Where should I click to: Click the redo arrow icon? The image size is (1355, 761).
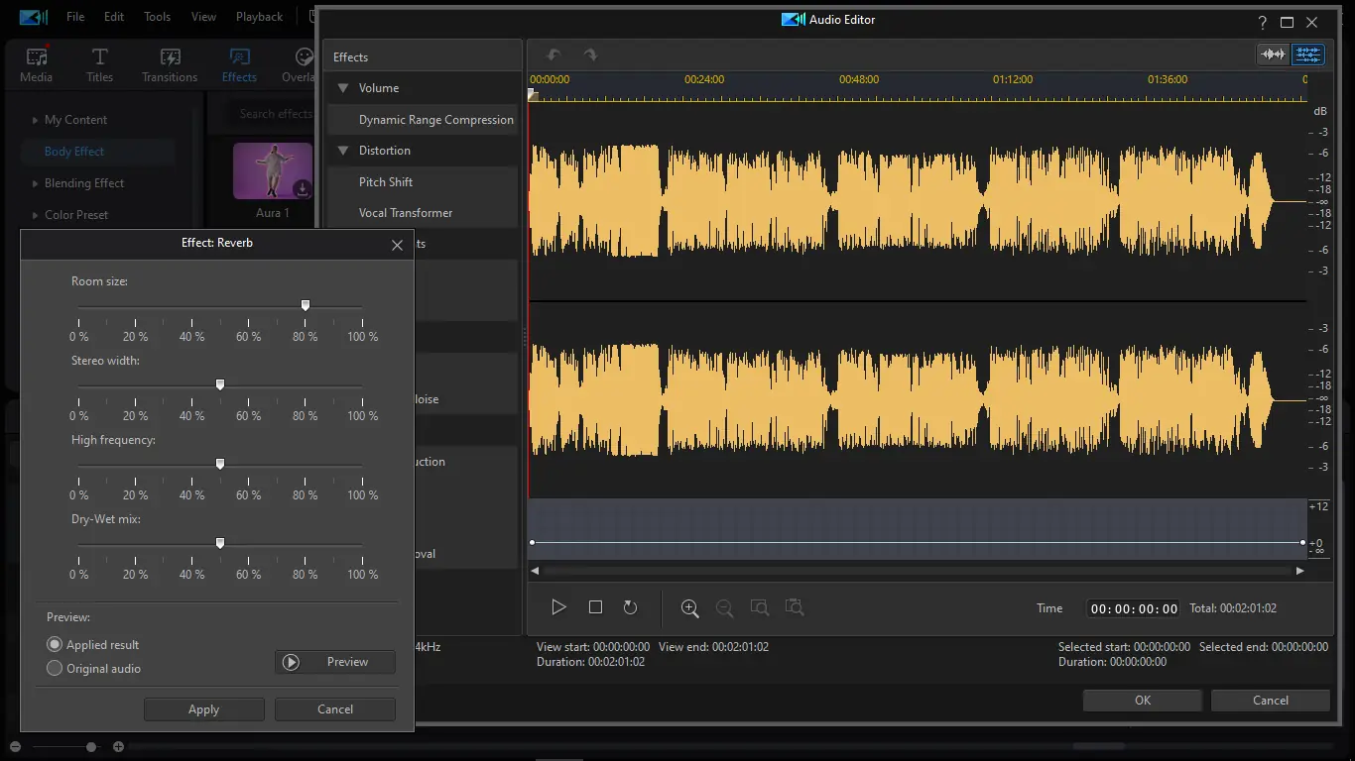(590, 55)
